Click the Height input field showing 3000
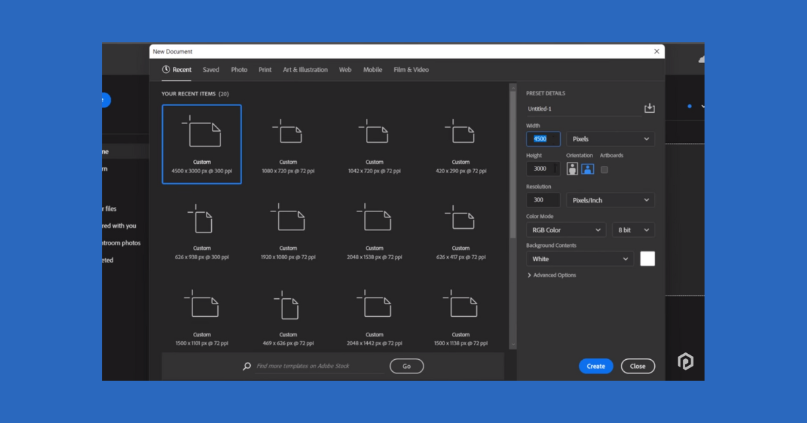 pos(543,169)
